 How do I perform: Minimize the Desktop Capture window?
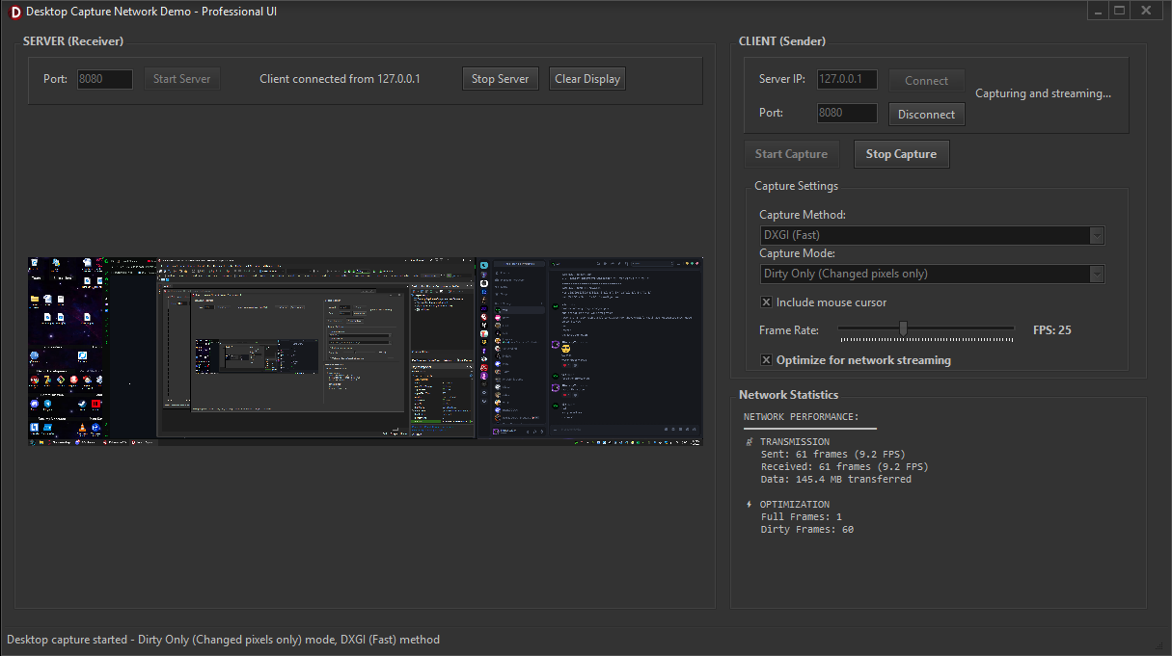(x=1099, y=11)
